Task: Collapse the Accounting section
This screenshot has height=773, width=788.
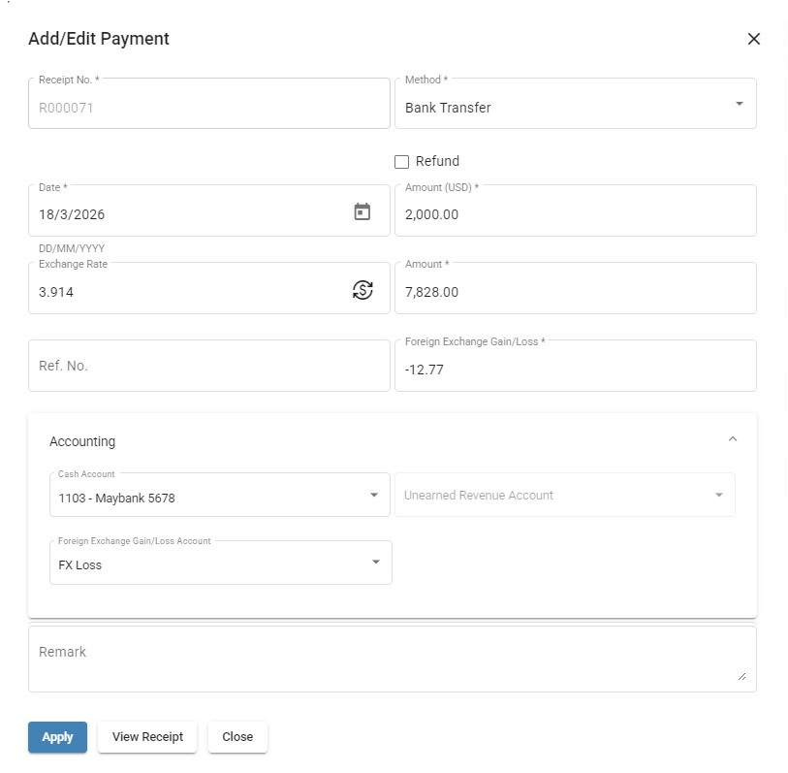Action: pyautogui.click(x=733, y=439)
